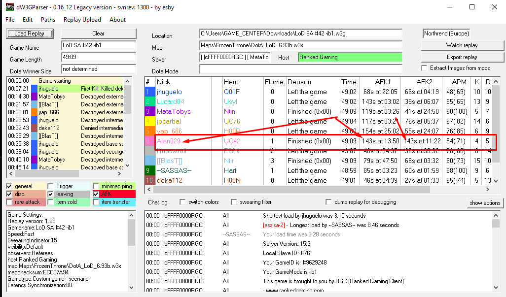Enable the Trigger filter checkbox
The image size is (506, 297).
(x=50, y=186)
